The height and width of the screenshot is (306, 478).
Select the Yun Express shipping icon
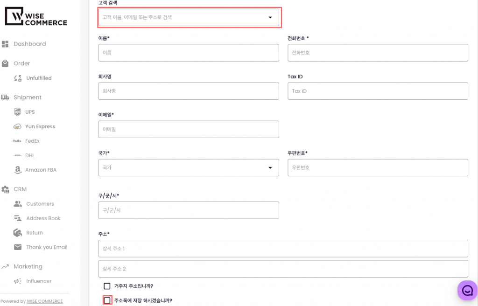18,126
